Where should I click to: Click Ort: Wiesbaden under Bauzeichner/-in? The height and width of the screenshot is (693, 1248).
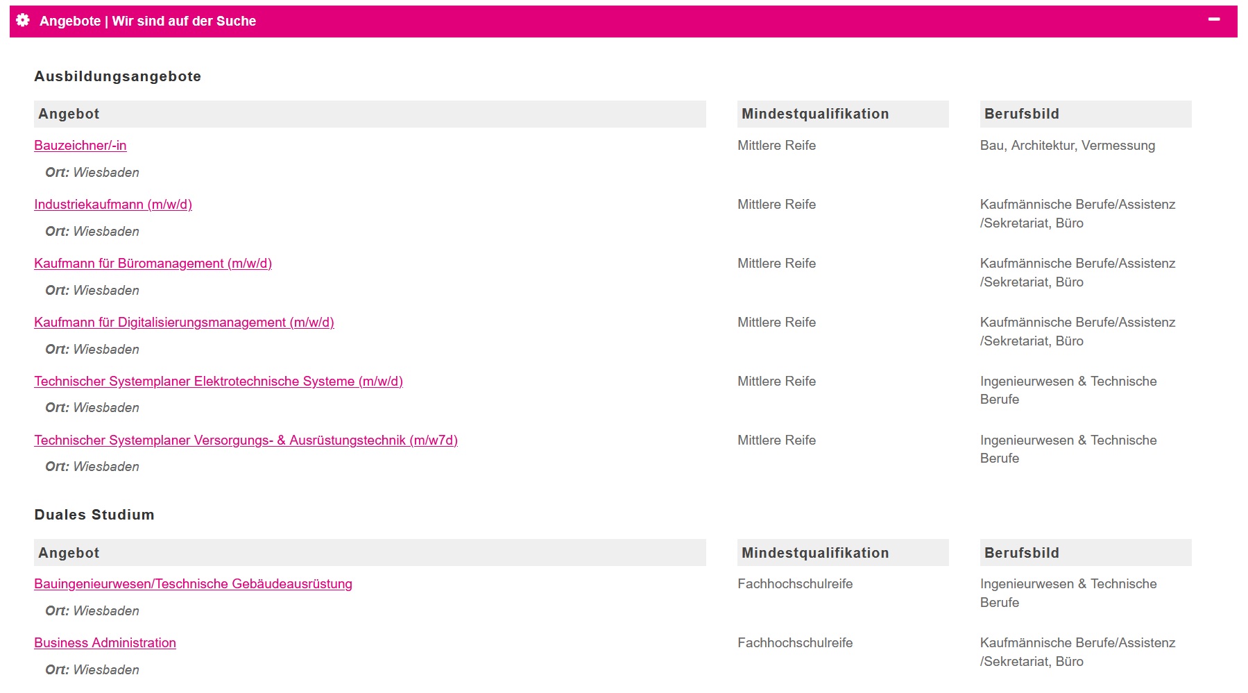(92, 172)
